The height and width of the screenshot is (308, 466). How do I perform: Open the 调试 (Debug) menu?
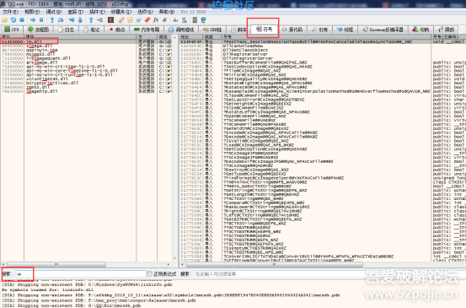[53, 12]
